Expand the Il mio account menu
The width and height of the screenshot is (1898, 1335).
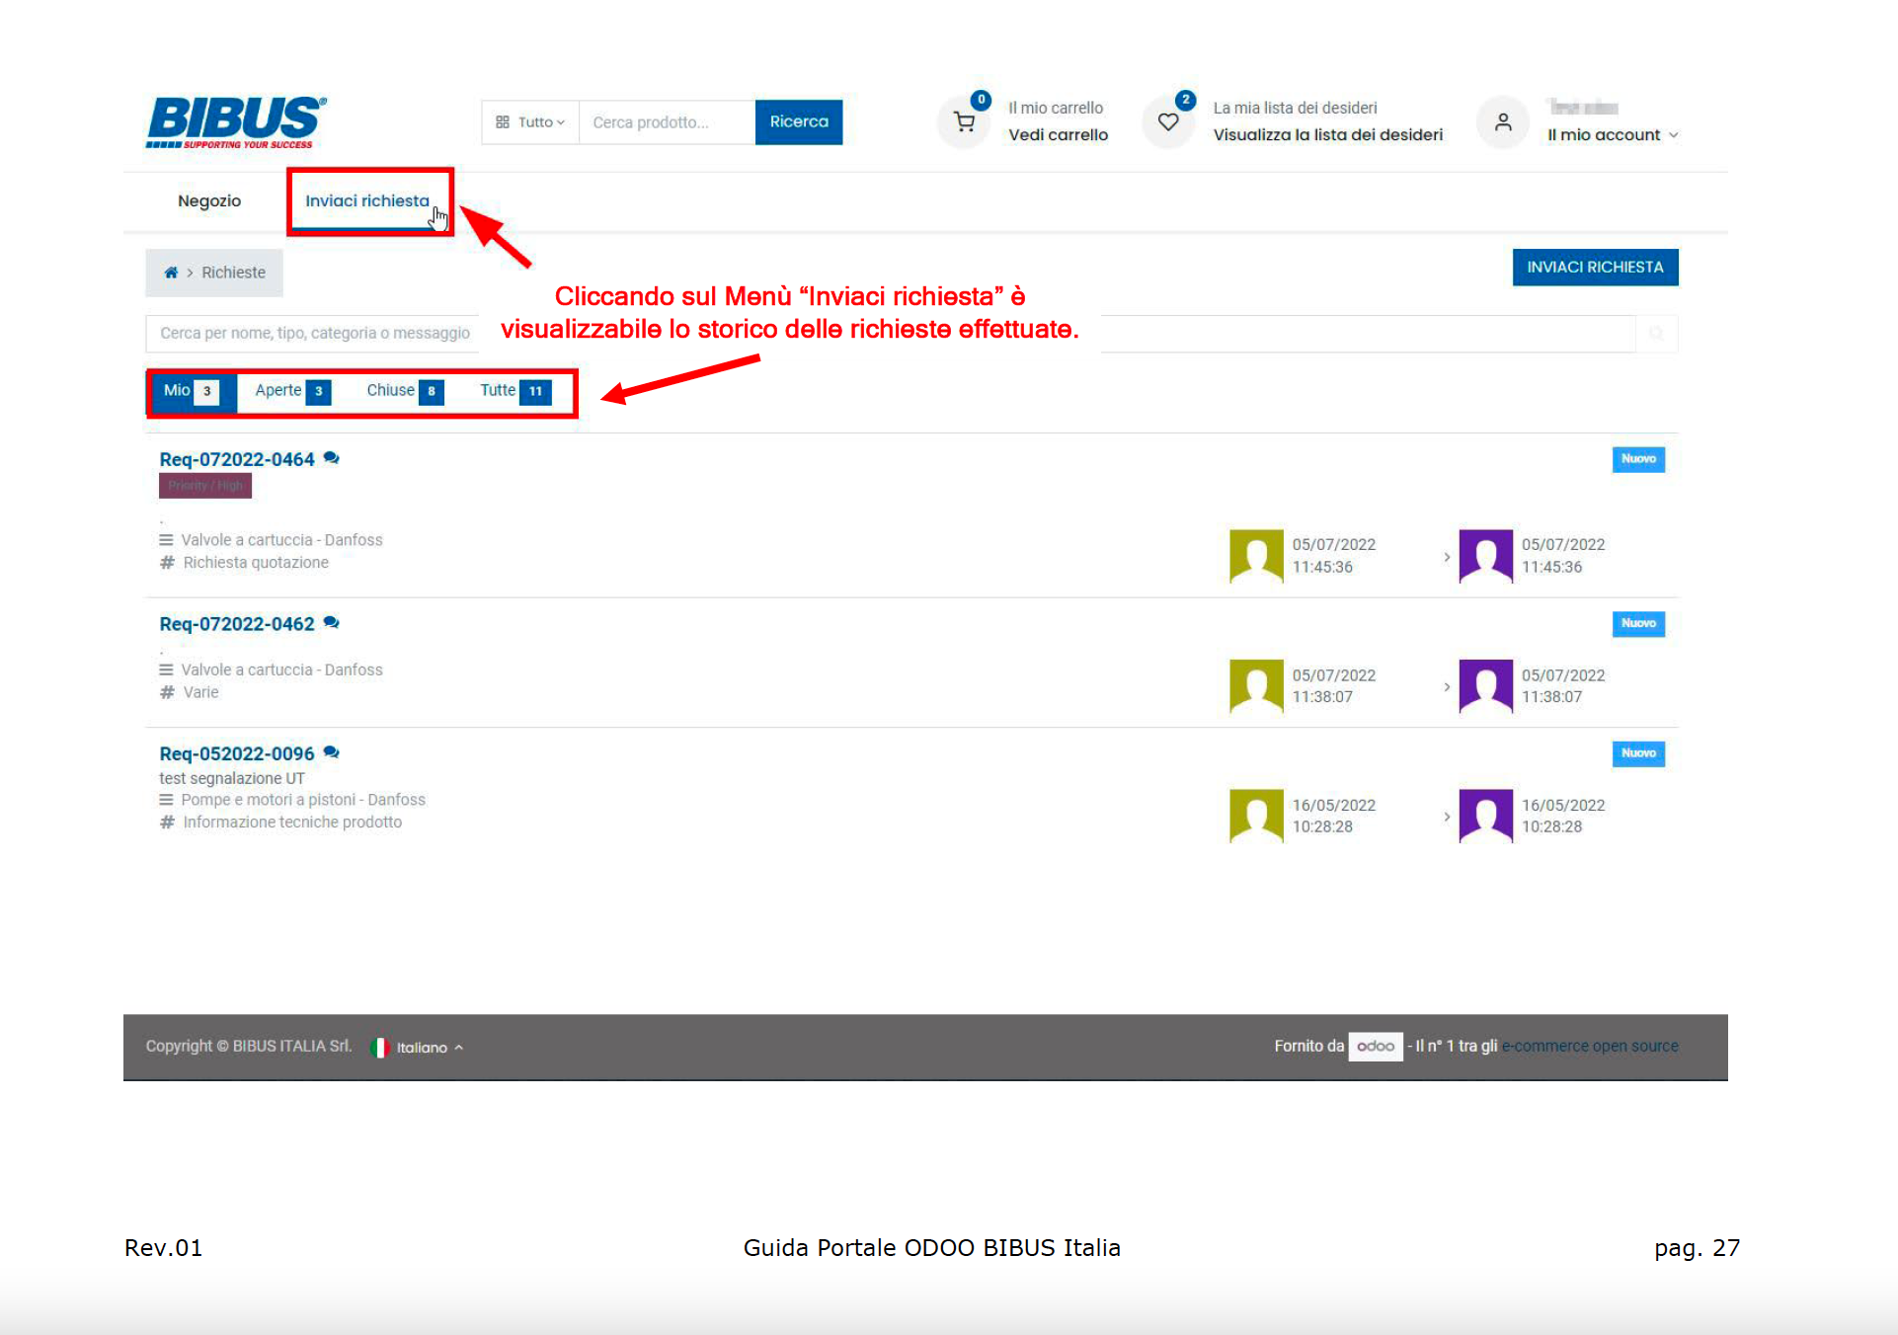click(1612, 135)
